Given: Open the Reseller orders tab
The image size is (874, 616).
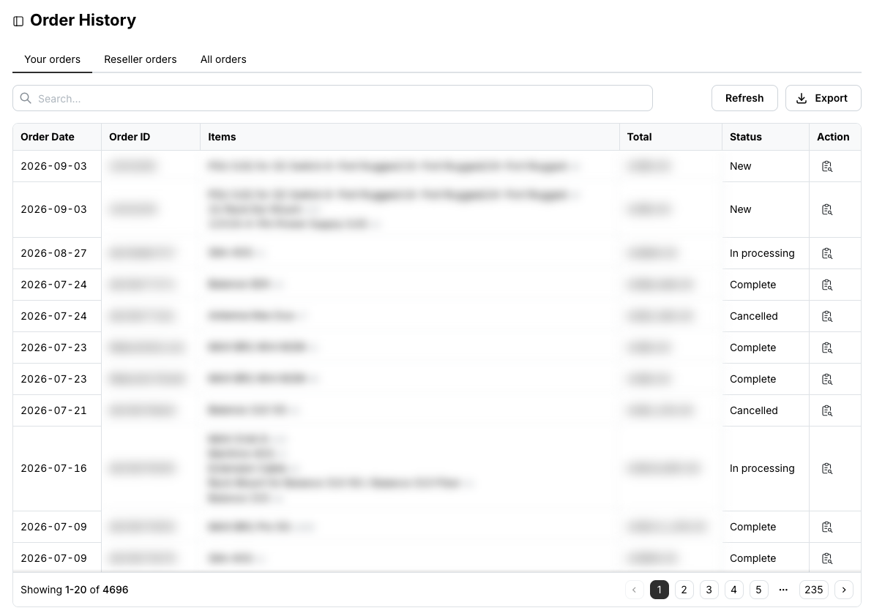Looking at the screenshot, I should pyautogui.click(x=141, y=59).
